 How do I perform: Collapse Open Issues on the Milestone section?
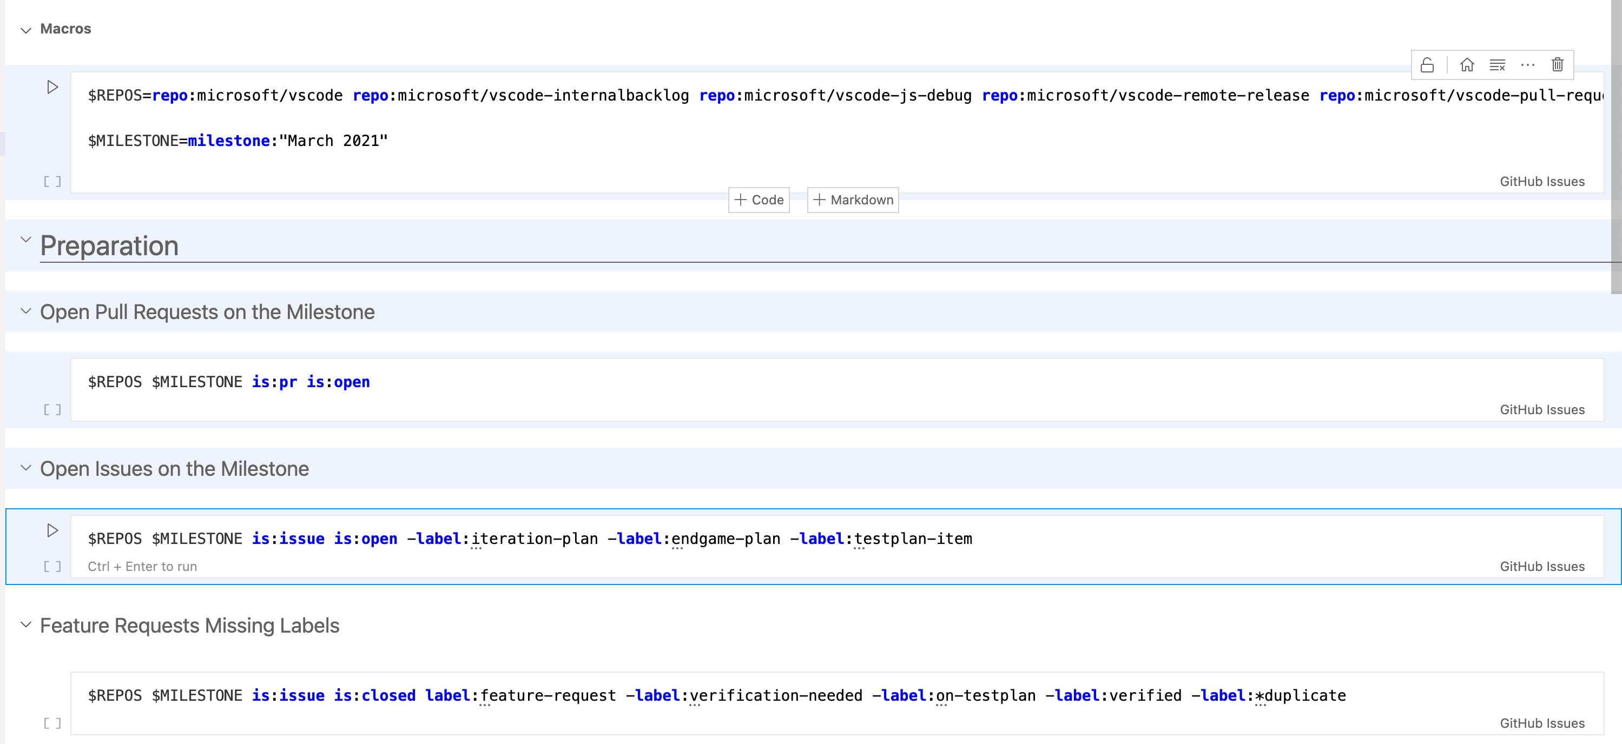tap(26, 468)
